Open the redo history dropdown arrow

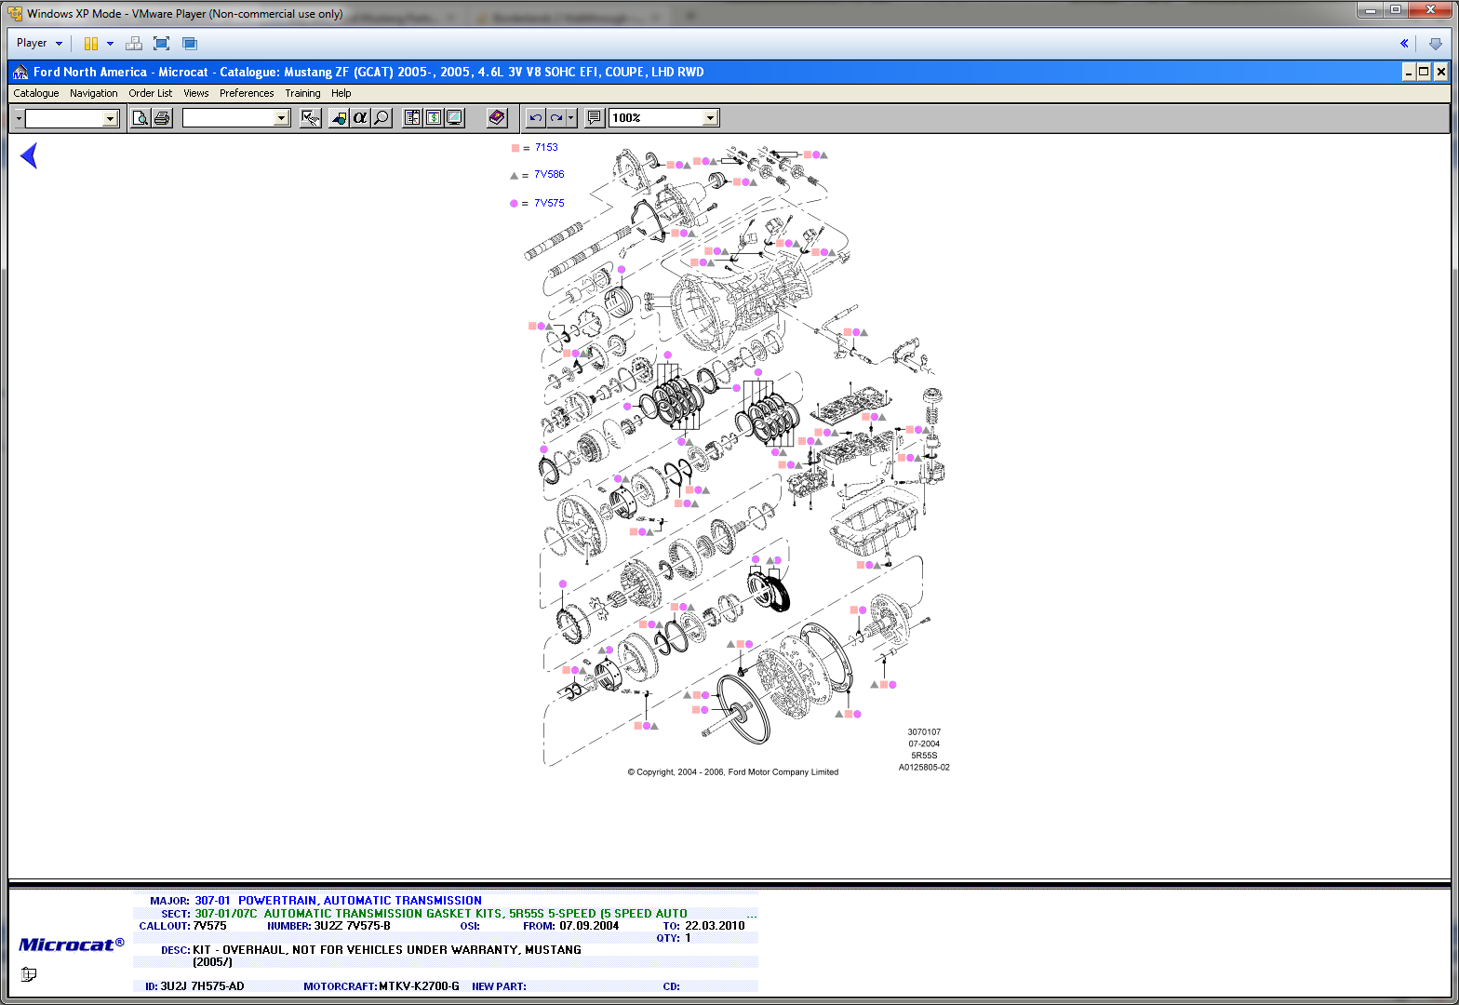coord(571,118)
